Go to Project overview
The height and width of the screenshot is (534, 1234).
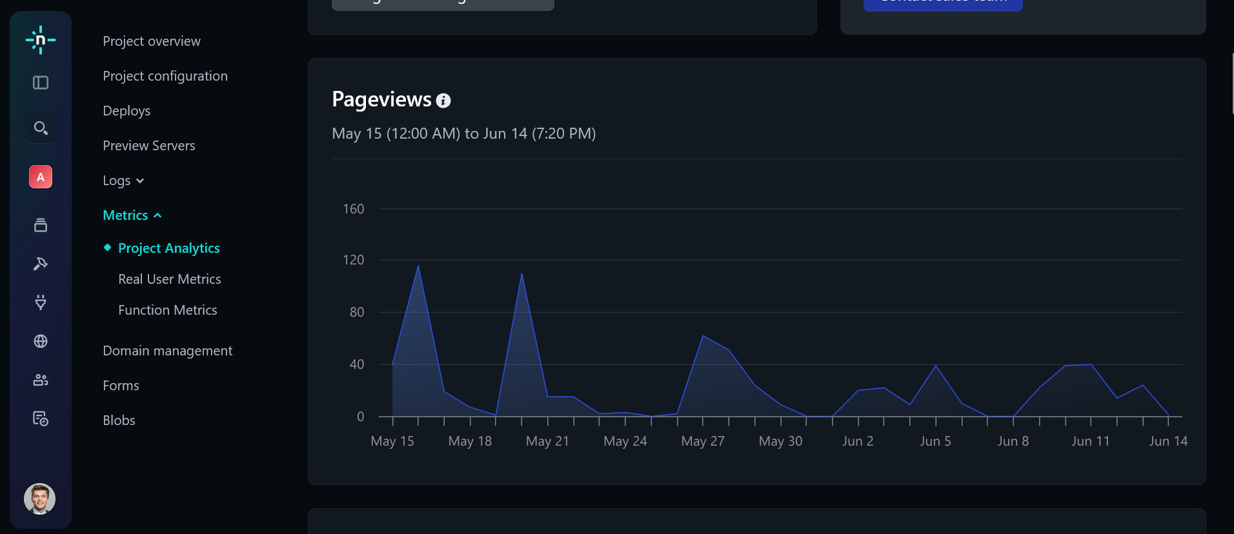pyautogui.click(x=152, y=41)
